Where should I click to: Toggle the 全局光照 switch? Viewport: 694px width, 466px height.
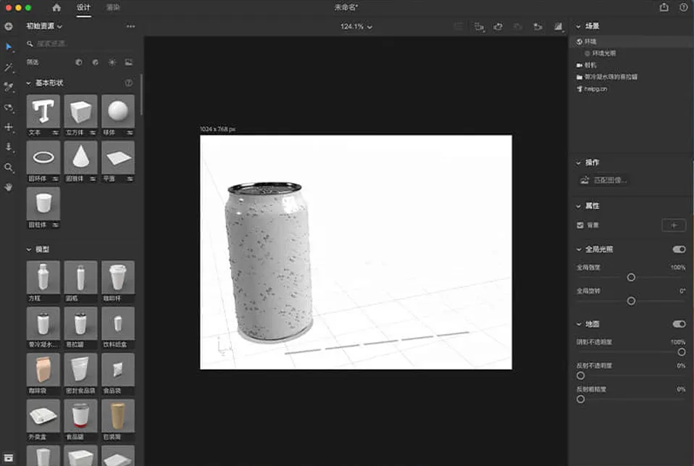pyautogui.click(x=679, y=249)
